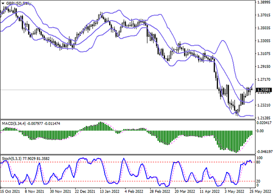273x195 pixels.
Task: Click the Stochastic 20 level axis label
Action: tap(258, 181)
